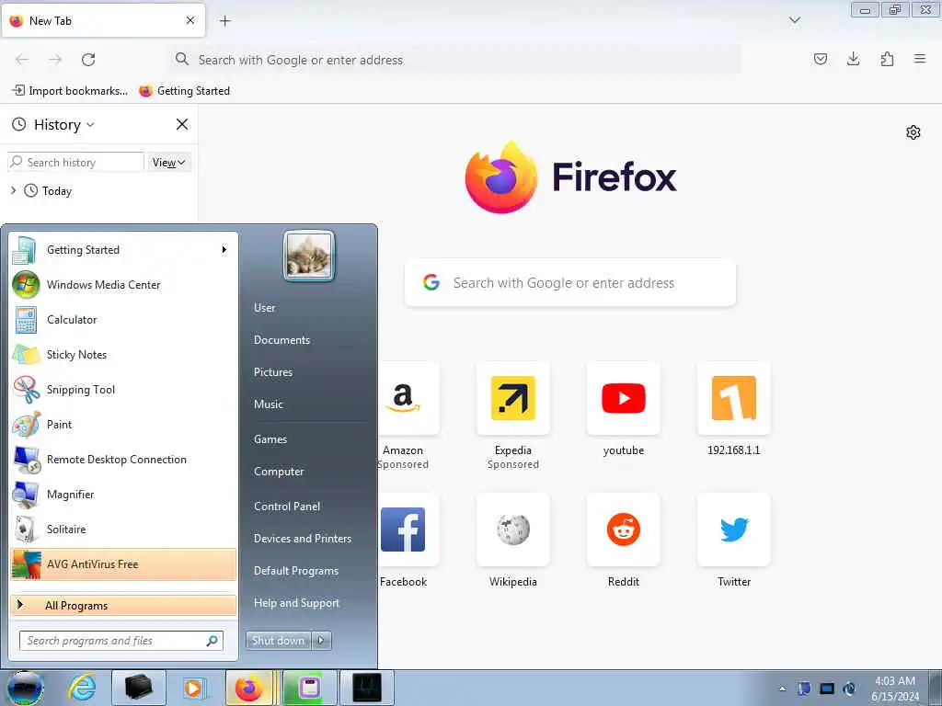Viewport: 942px width, 706px height.
Task: Open the Getting Started bookmark
Action: click(184, 91)
